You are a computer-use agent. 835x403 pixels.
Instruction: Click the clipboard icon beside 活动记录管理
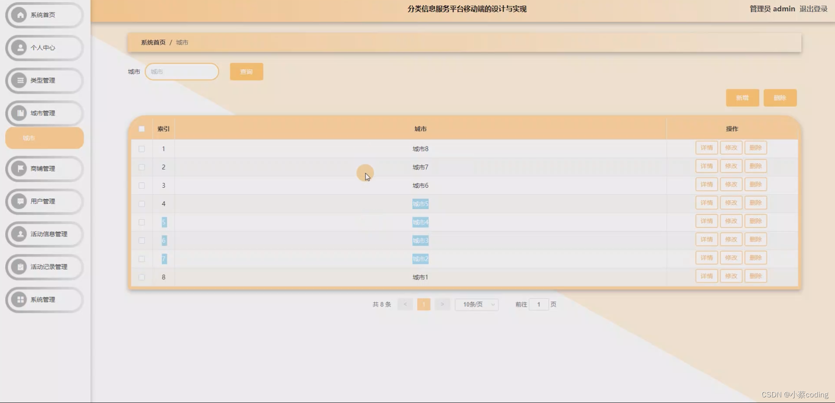point(19,267)
